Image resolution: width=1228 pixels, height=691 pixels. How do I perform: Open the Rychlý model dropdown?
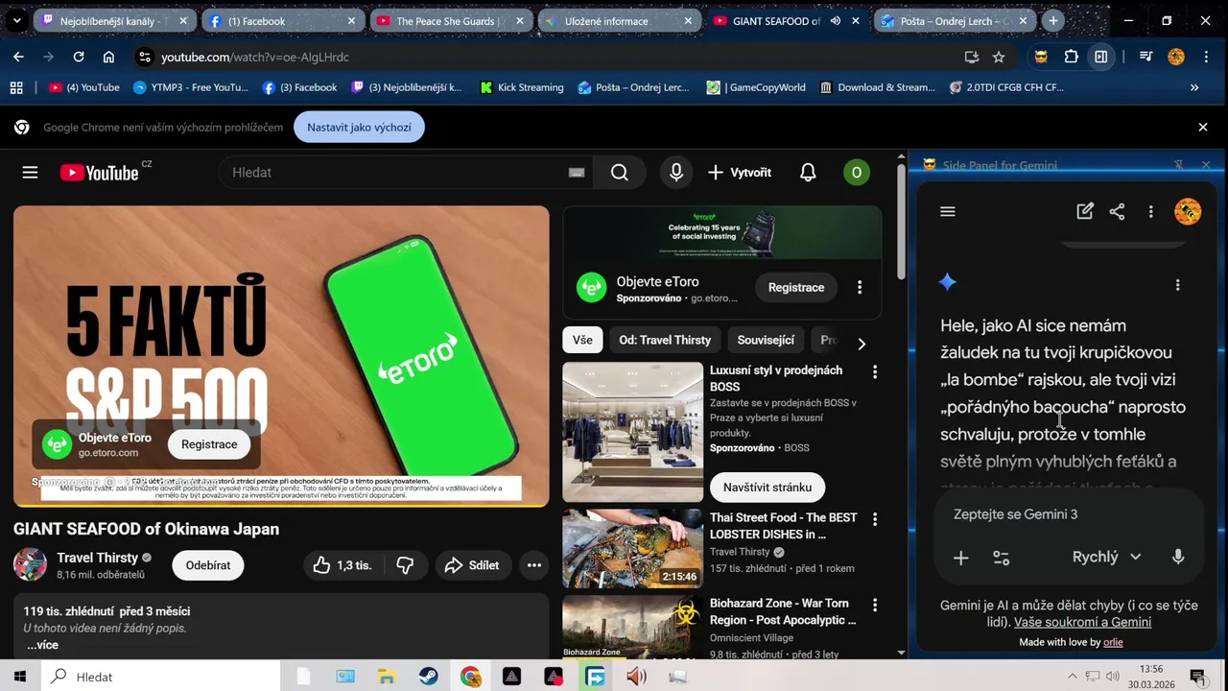(1106, 557)
